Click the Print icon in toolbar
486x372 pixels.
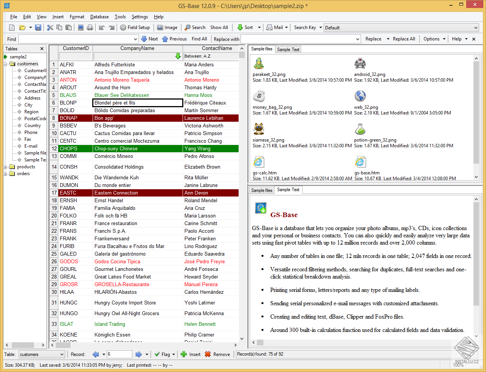coord(90,27)
